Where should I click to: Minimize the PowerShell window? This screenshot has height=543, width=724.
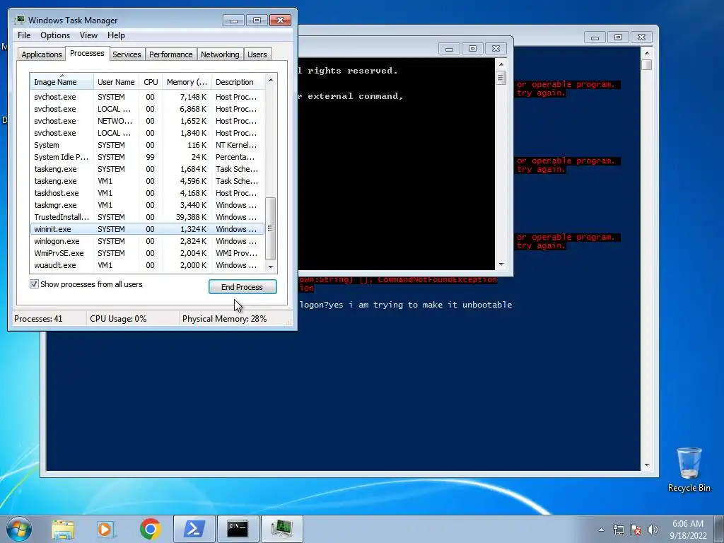[595, 37]
